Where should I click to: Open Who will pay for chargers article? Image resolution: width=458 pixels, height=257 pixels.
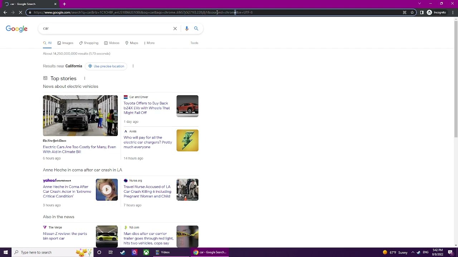coord(148,142)
